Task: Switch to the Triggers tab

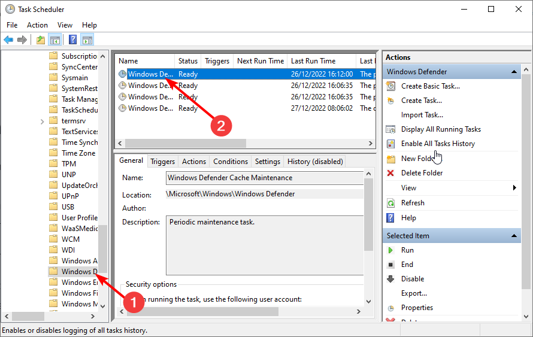Action: (x=162, y=162)
